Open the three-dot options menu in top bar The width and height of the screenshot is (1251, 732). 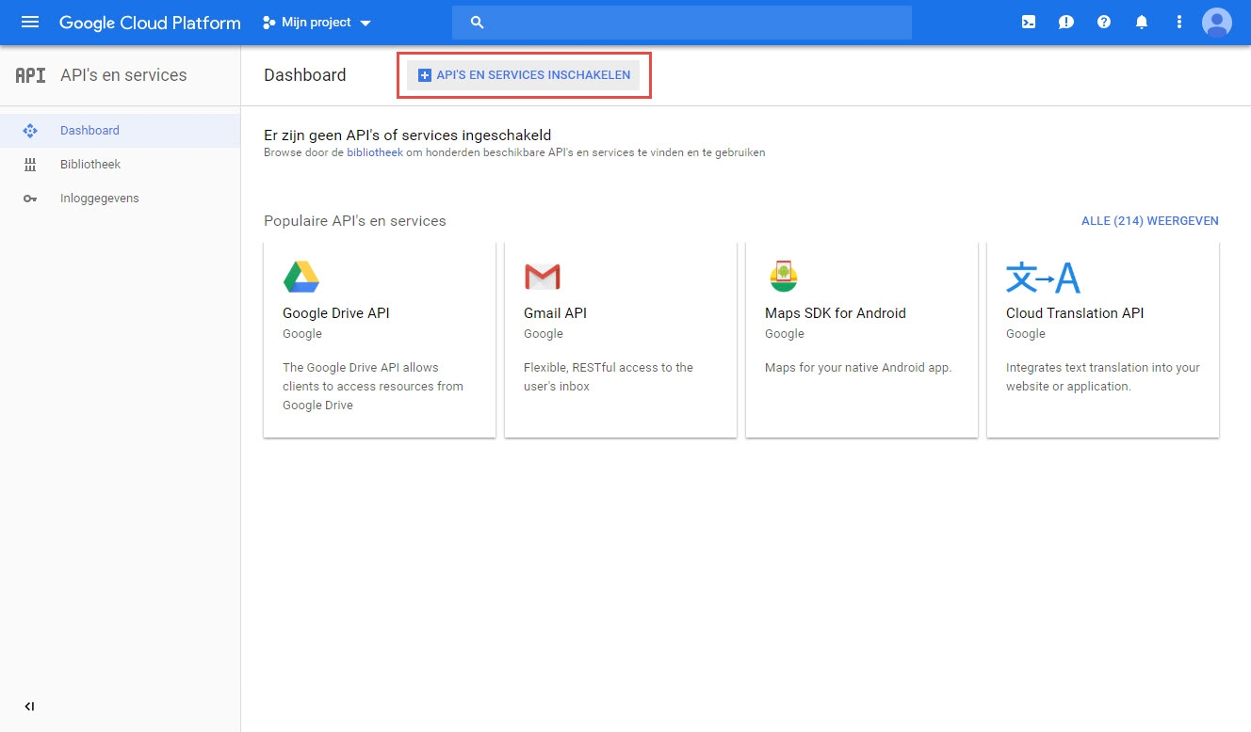click(x=1178, y=22)
